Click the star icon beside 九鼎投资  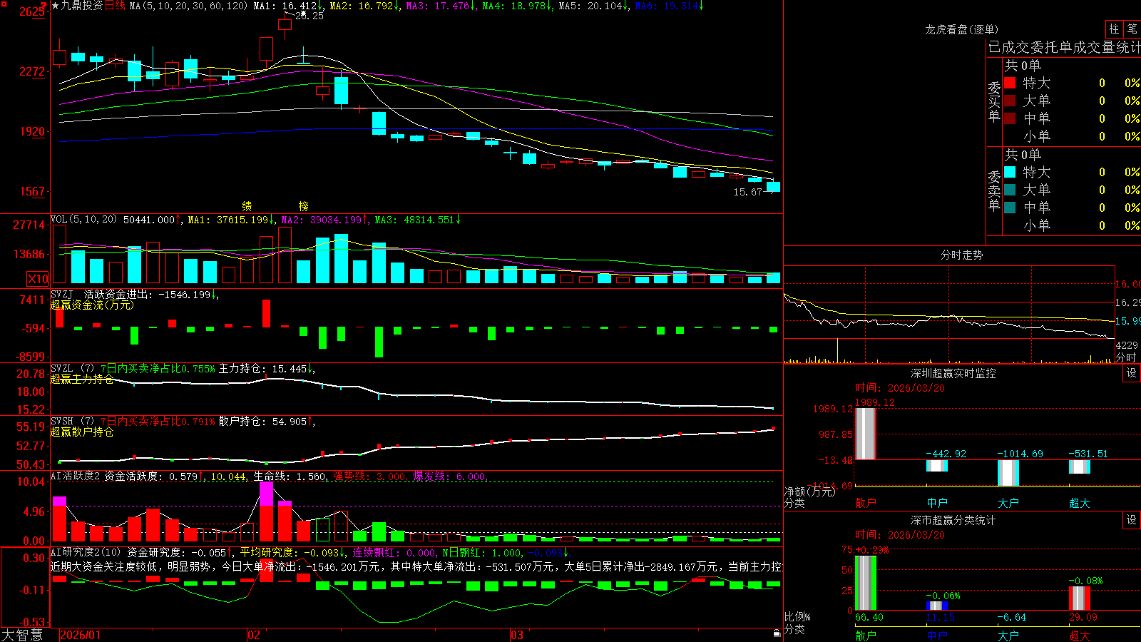pos(56,6)
